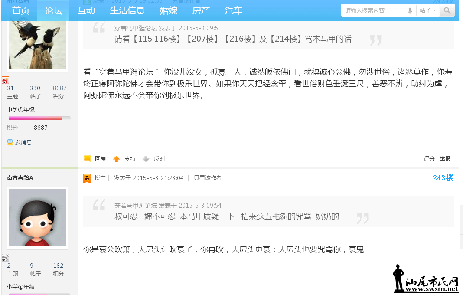Screen dimensions: 463x295
Task: Open the 互动 navigation tab
Action: 86,11
